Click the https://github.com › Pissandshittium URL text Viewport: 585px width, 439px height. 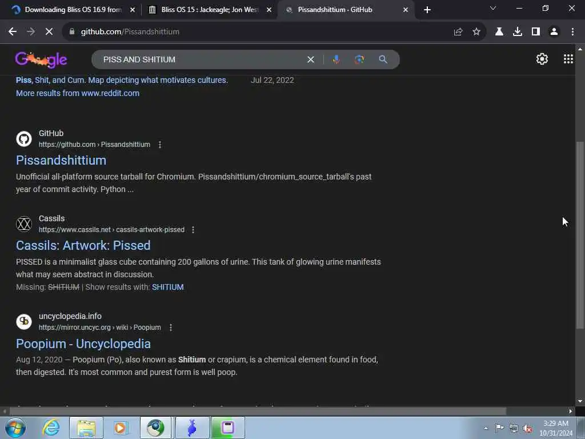tap(94, 145)
